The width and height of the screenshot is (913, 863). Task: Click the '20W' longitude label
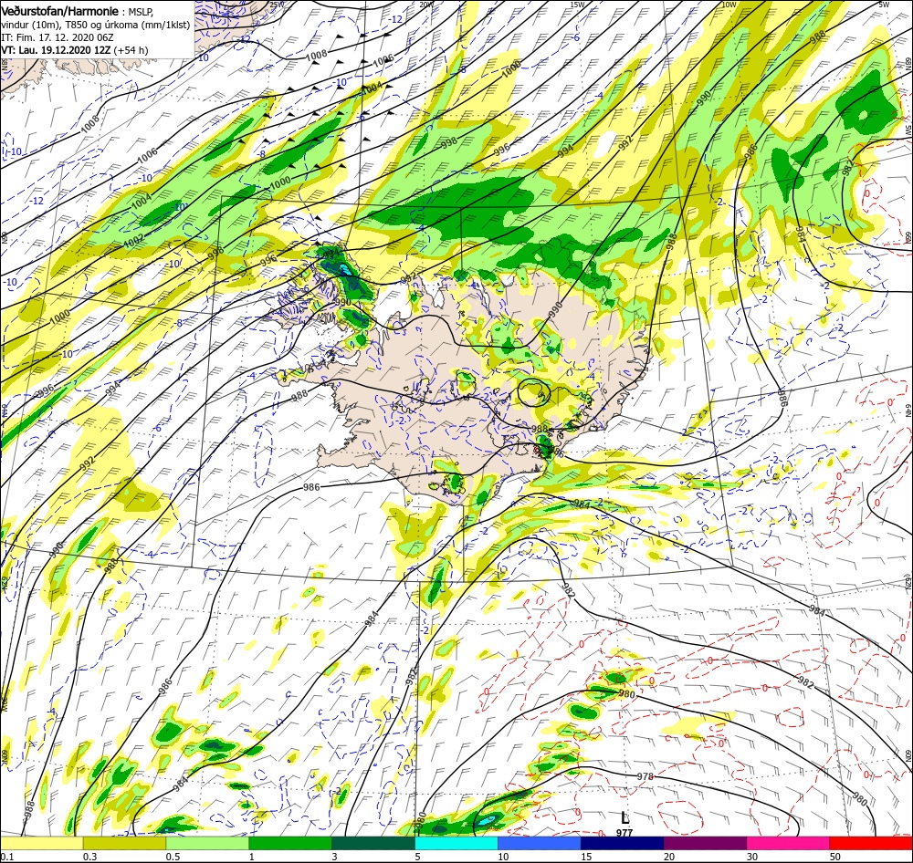[x=426, y=4]
